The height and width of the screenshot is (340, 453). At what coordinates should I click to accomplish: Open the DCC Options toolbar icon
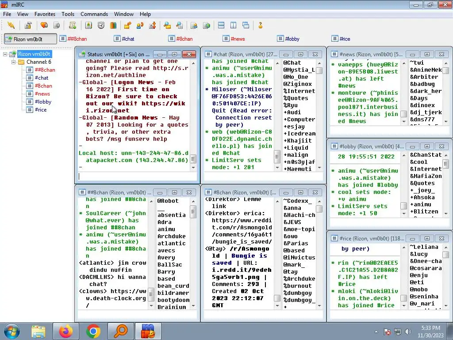click(152, 25)
